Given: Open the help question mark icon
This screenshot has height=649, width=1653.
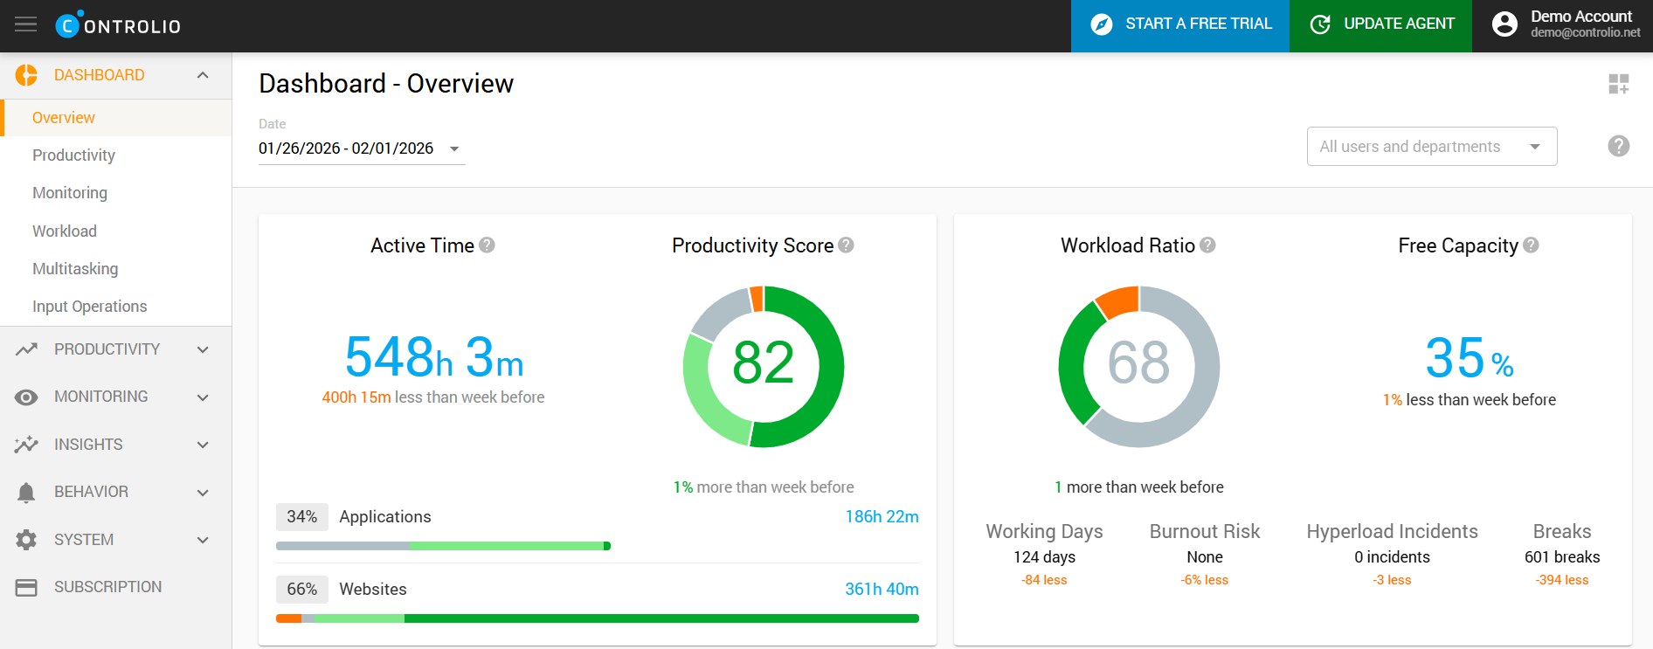Looking at the screenshot, I should (x=1618, y=146).
